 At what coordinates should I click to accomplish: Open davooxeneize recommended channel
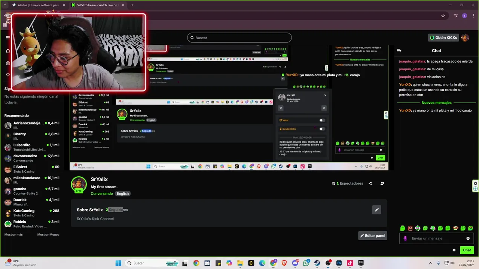click(x=32, y=158)
